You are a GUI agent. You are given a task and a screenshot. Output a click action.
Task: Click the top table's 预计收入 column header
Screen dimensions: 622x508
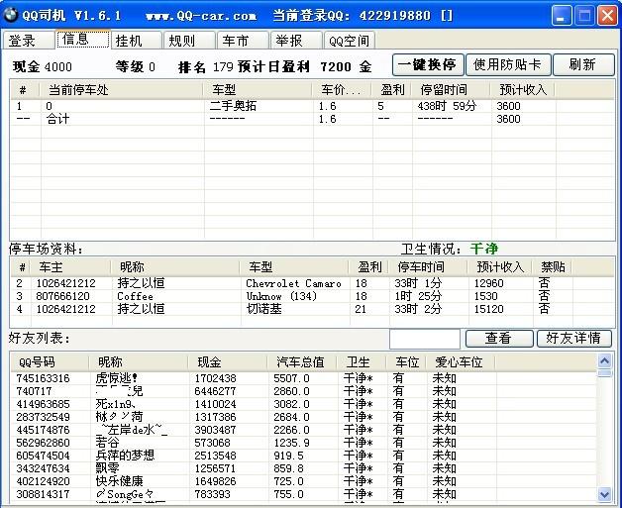(x=523, y=90)
